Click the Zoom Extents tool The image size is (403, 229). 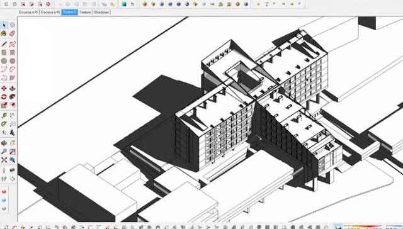click(4, 160)
